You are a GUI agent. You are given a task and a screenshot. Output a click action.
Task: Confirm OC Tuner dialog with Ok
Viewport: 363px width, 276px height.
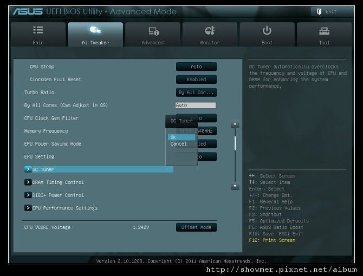[x=181, y=137]
